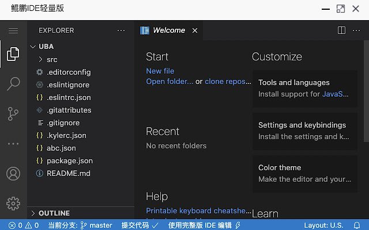Image resolution: width=369 pixels, height=230 pixels.
Task: Open the Search view magnifier icon
Action: pos(13,84)
